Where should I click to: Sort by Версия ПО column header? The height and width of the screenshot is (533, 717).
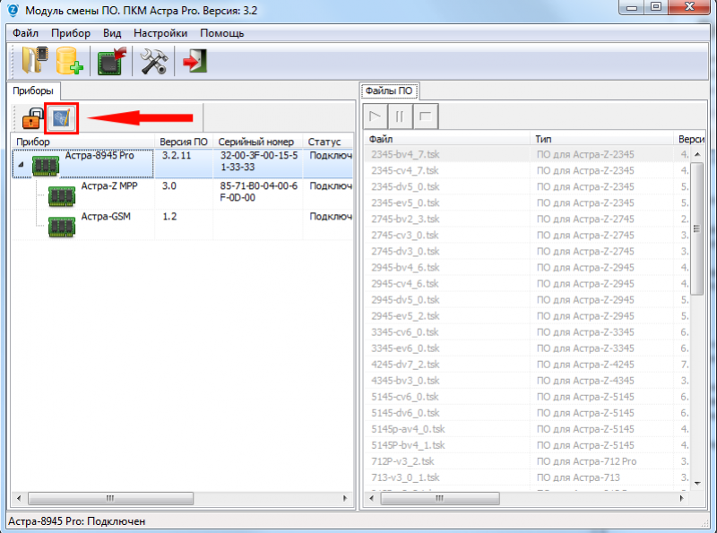[184, 142]
